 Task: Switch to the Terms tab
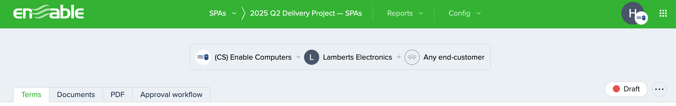tap(31, 95)
